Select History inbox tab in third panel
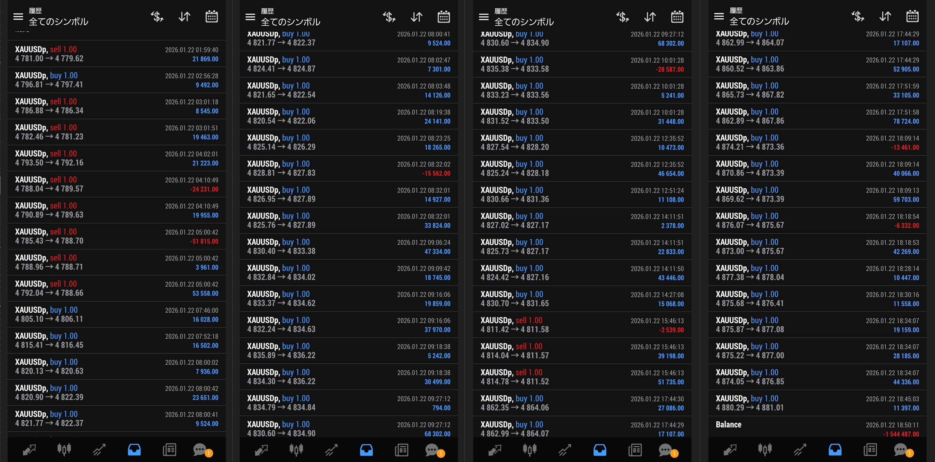935x462 pixels. click(x=600, y=449)
